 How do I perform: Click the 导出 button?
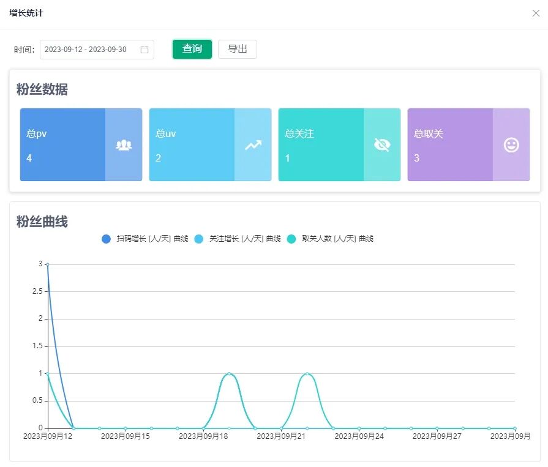point(238,49)
